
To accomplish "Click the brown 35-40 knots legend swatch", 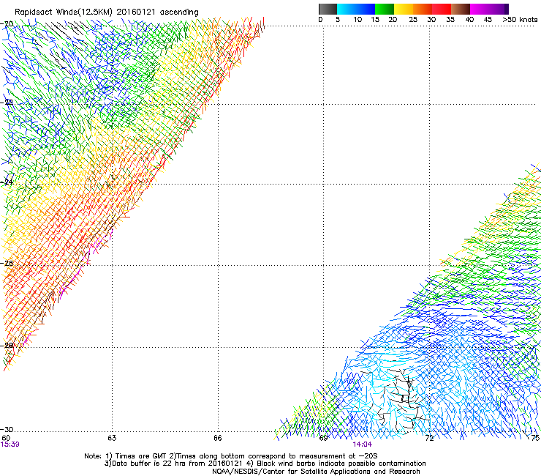I will click(461, 9).
